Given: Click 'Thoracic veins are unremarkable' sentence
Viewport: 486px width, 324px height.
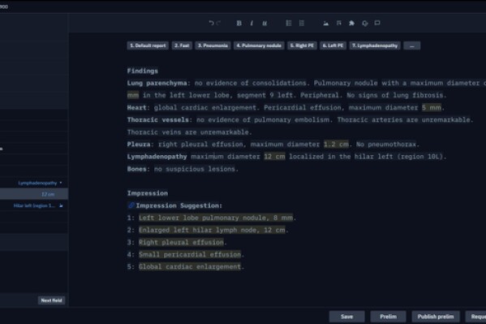Looking at the screenshot, I should [x=189, y=132].
